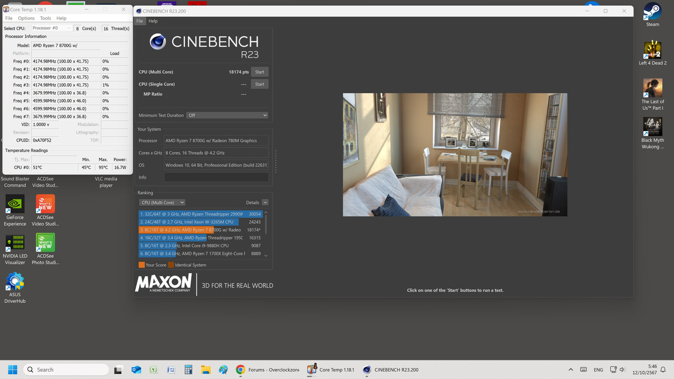This screenshot has height=379, width=674.
Task: Select Intel Xeon W-3265M ranking row
Action: point(201,222)
